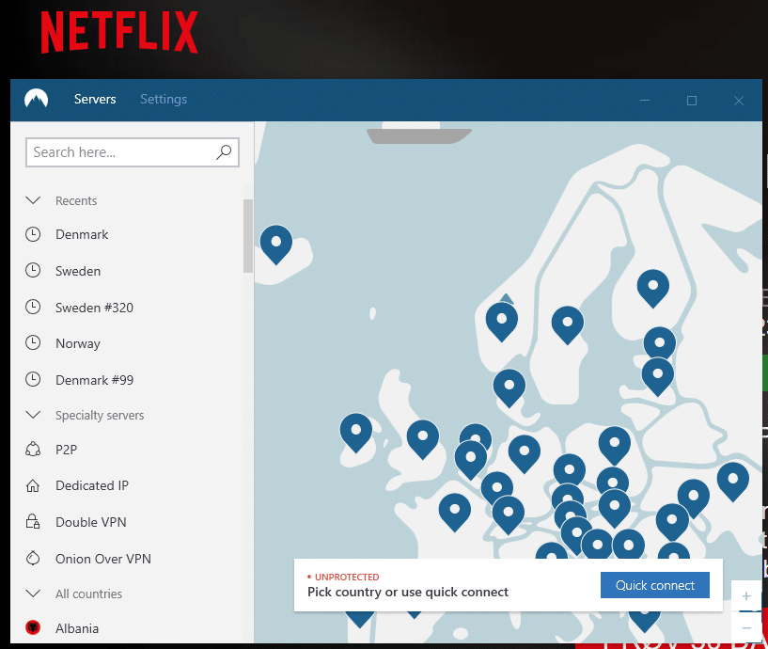Image resolution: width=768 pixels, height=649 pixels.
Task: Select the P2P servers icon
Action: tap(33, 450)
